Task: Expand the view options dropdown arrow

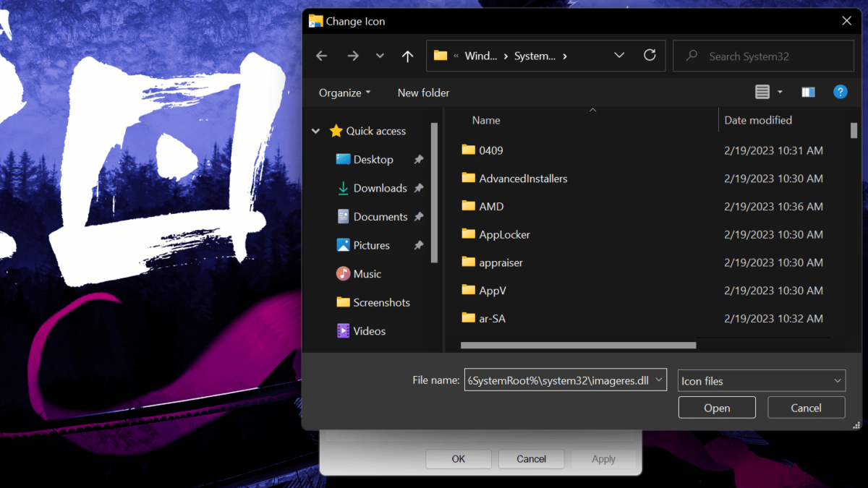Action: [x=780, y=92]
